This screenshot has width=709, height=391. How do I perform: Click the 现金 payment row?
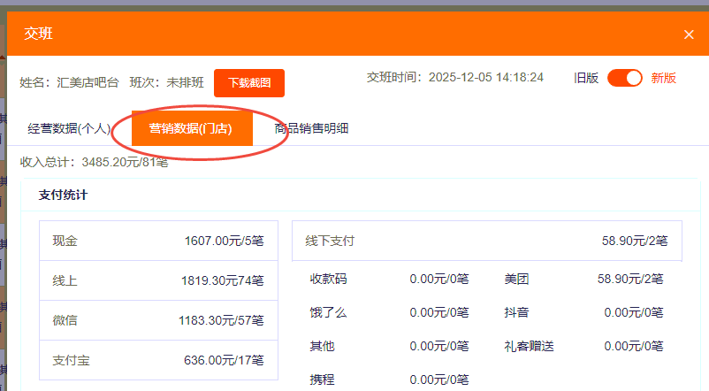point(158,241)
